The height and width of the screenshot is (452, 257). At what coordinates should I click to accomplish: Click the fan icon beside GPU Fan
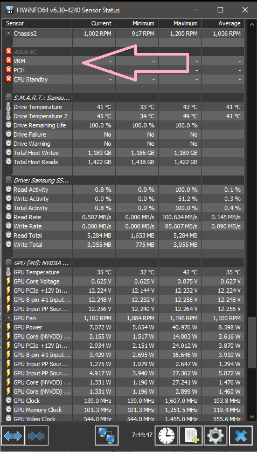(x=9, y=318)
